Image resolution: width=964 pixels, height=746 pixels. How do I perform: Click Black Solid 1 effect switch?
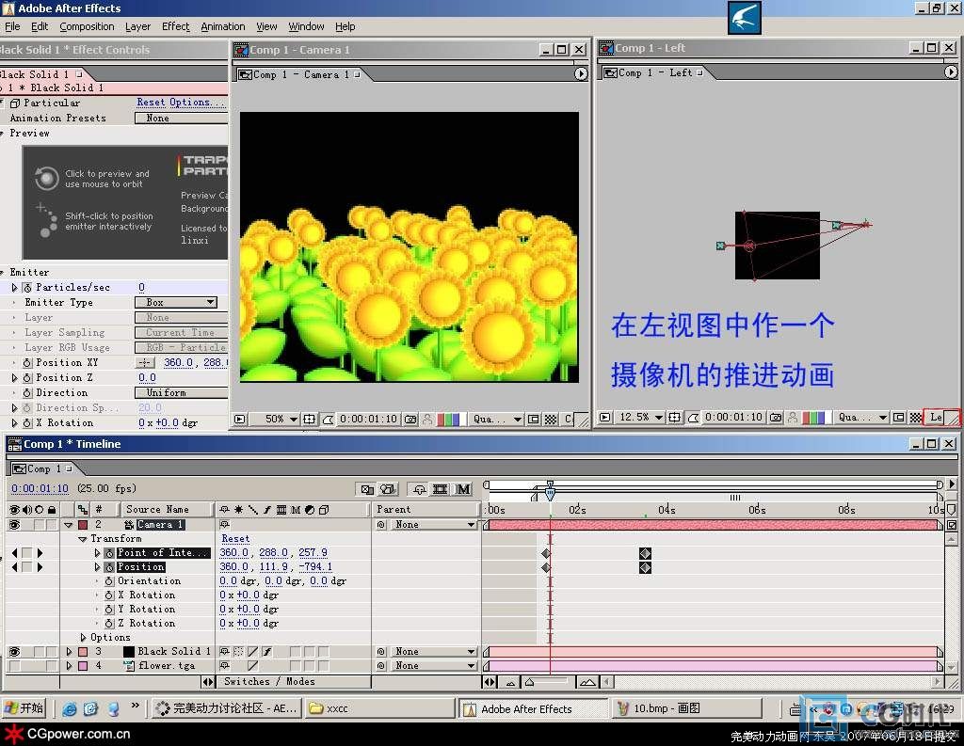[267, 651]
